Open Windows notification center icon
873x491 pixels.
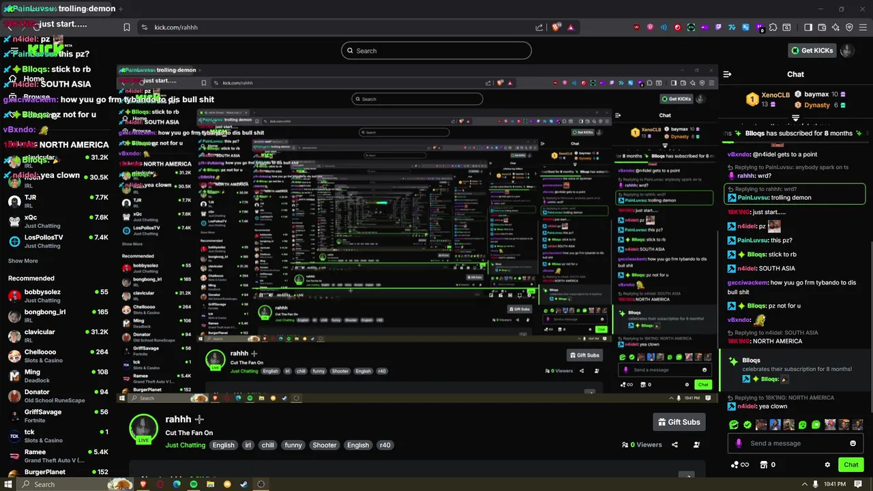858,484
